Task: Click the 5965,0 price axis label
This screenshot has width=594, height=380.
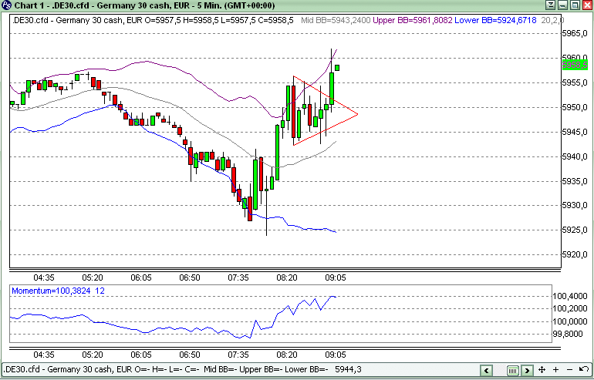Action: pyautogui.click(x=575, y=34)
